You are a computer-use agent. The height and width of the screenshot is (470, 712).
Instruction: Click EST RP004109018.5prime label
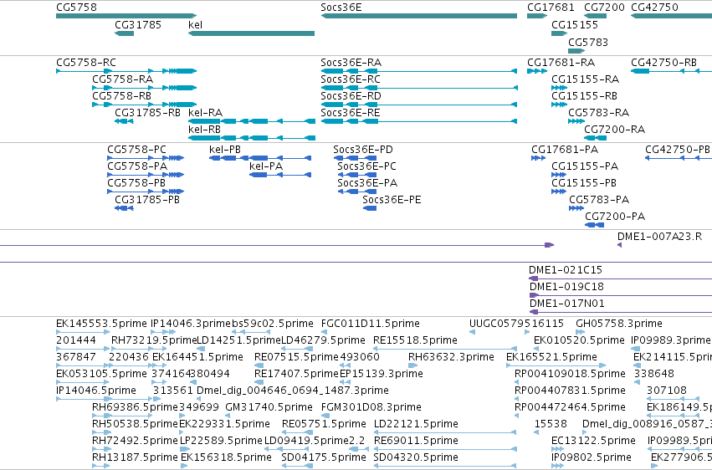click(570, 375)
